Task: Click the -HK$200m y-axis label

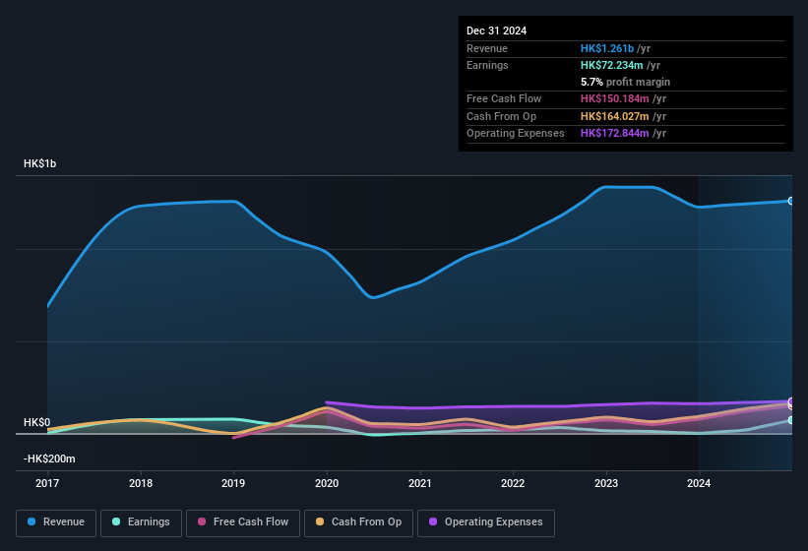Action: [49, 459]
